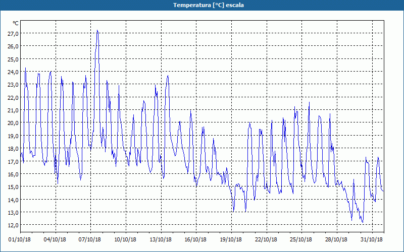Click the 28/10/18 date label
Screen dimensions: 404x252
pos(336,240)
